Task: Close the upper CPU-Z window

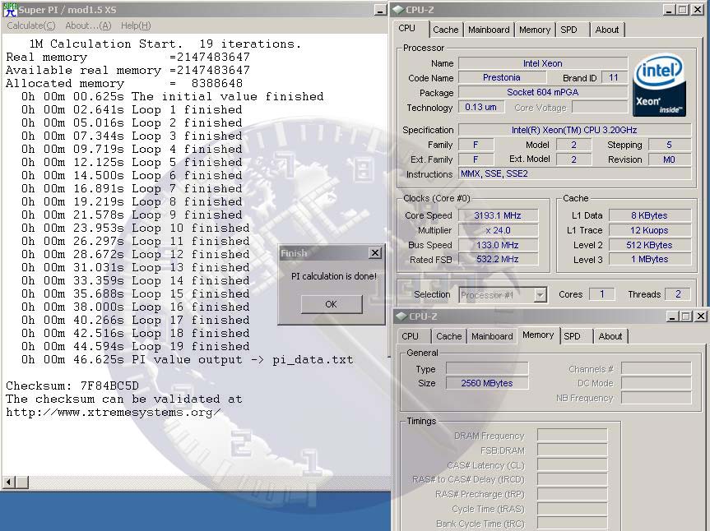Action: click(x=698, y=10)
